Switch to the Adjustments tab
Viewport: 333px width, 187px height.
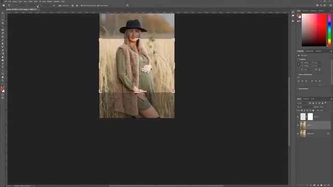point(310,51)
